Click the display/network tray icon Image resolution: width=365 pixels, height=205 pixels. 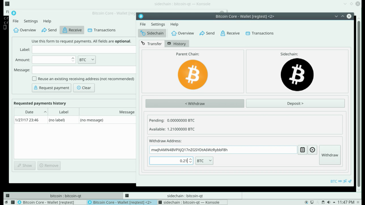tap(312, 202)
